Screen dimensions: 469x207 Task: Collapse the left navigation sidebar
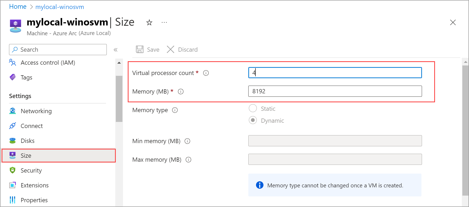point(116,50)
